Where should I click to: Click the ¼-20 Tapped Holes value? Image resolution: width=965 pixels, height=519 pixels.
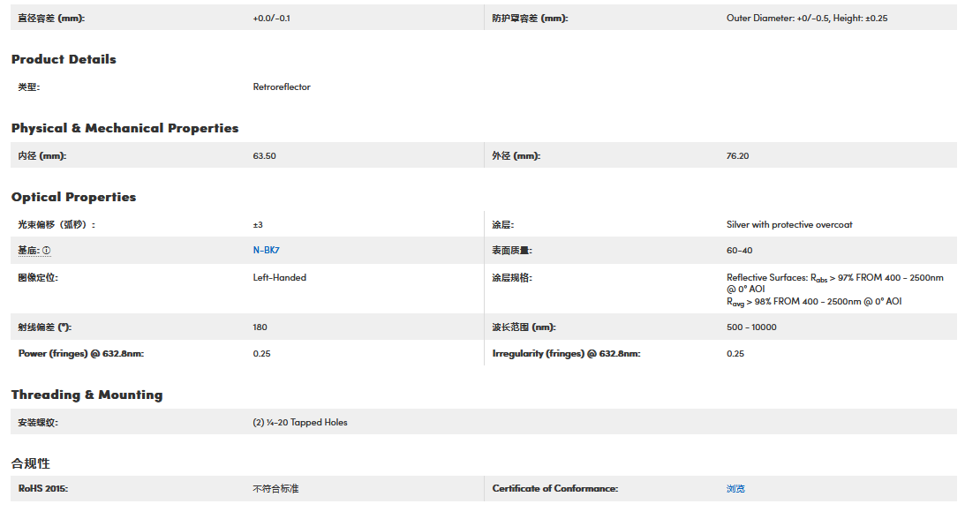(300, 423)
